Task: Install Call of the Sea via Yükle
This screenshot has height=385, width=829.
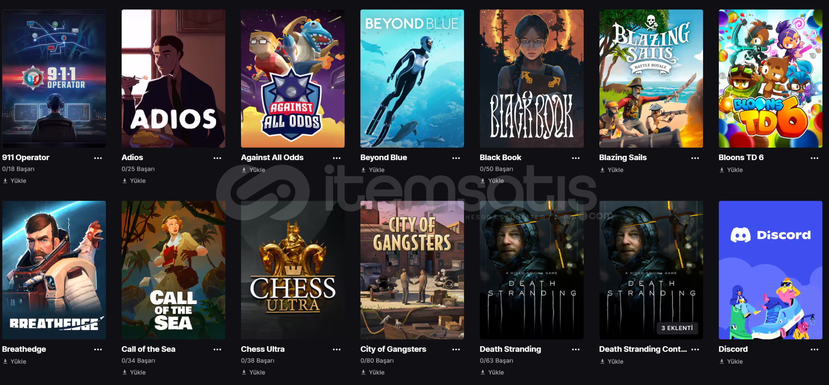Action: (x=134, y=372)
